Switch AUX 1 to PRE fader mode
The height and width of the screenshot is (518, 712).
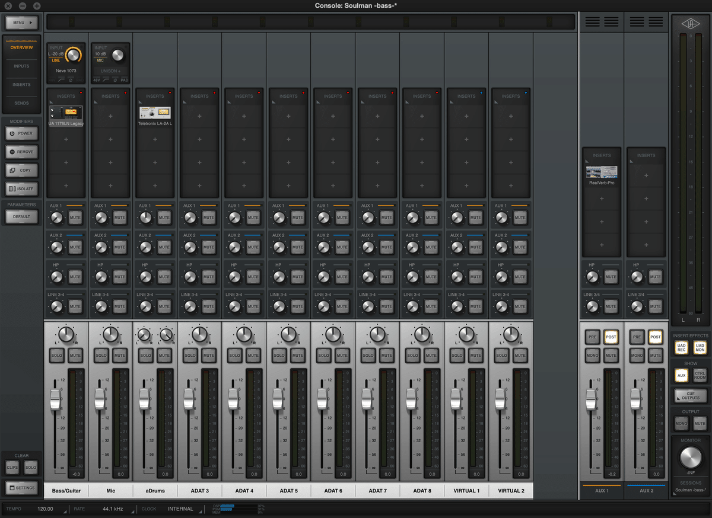click(x=592, y=337)
